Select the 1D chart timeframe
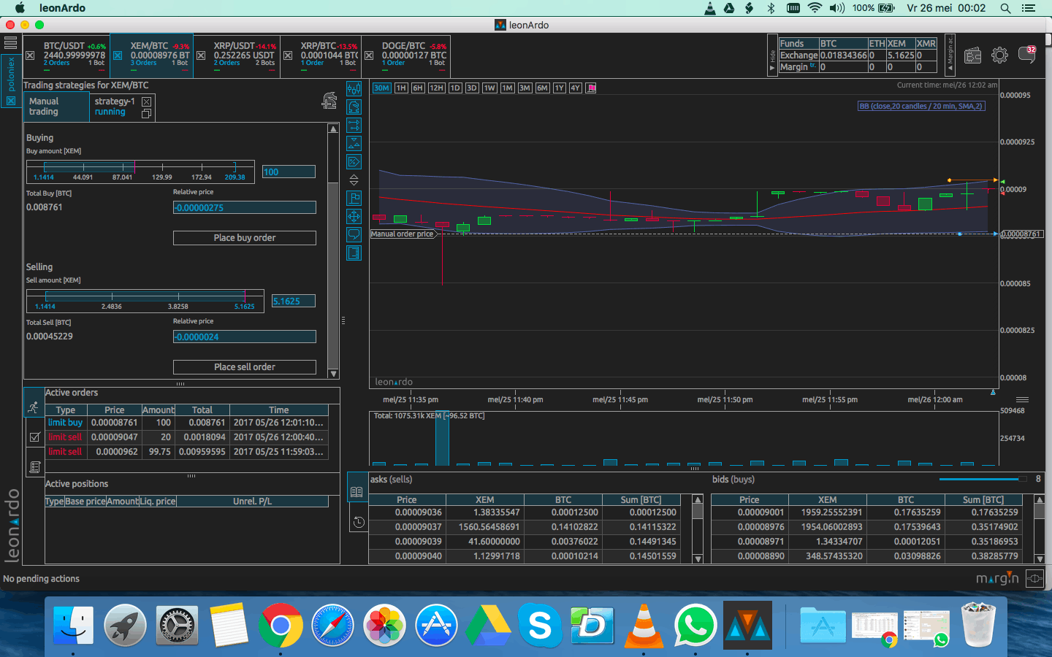Screen dimensions: 1052x657 tap(455, 88)
